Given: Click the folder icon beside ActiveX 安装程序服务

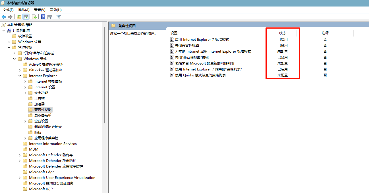Looking at the screenshot, I should [25, 64].
